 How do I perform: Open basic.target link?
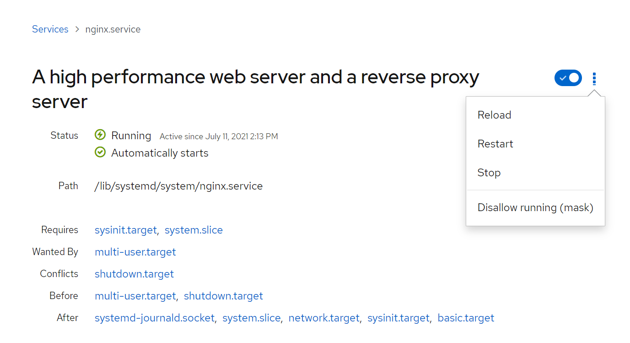(x=466, y=318)
